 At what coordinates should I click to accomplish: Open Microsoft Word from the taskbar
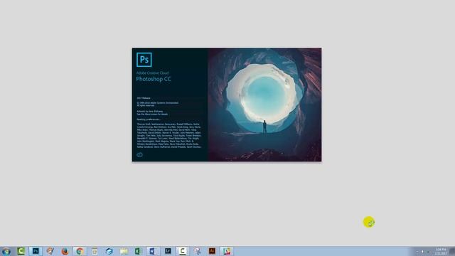153,251
